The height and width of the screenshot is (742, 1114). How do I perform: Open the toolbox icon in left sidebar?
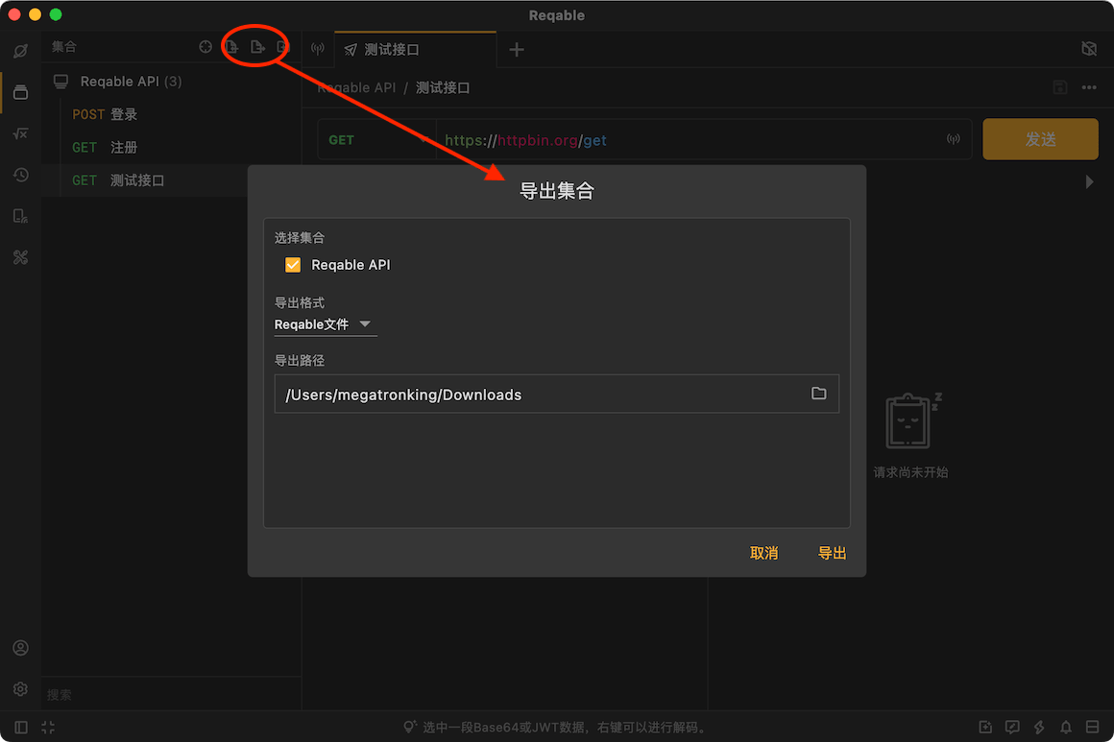click(x=20, y=257)
